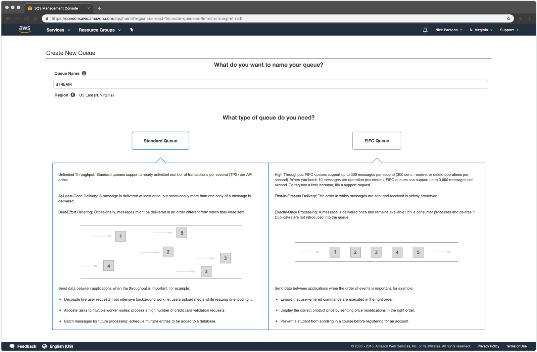Open the Support dropdown menu
This screenshot has width=537, height=352.
(509, 30)
